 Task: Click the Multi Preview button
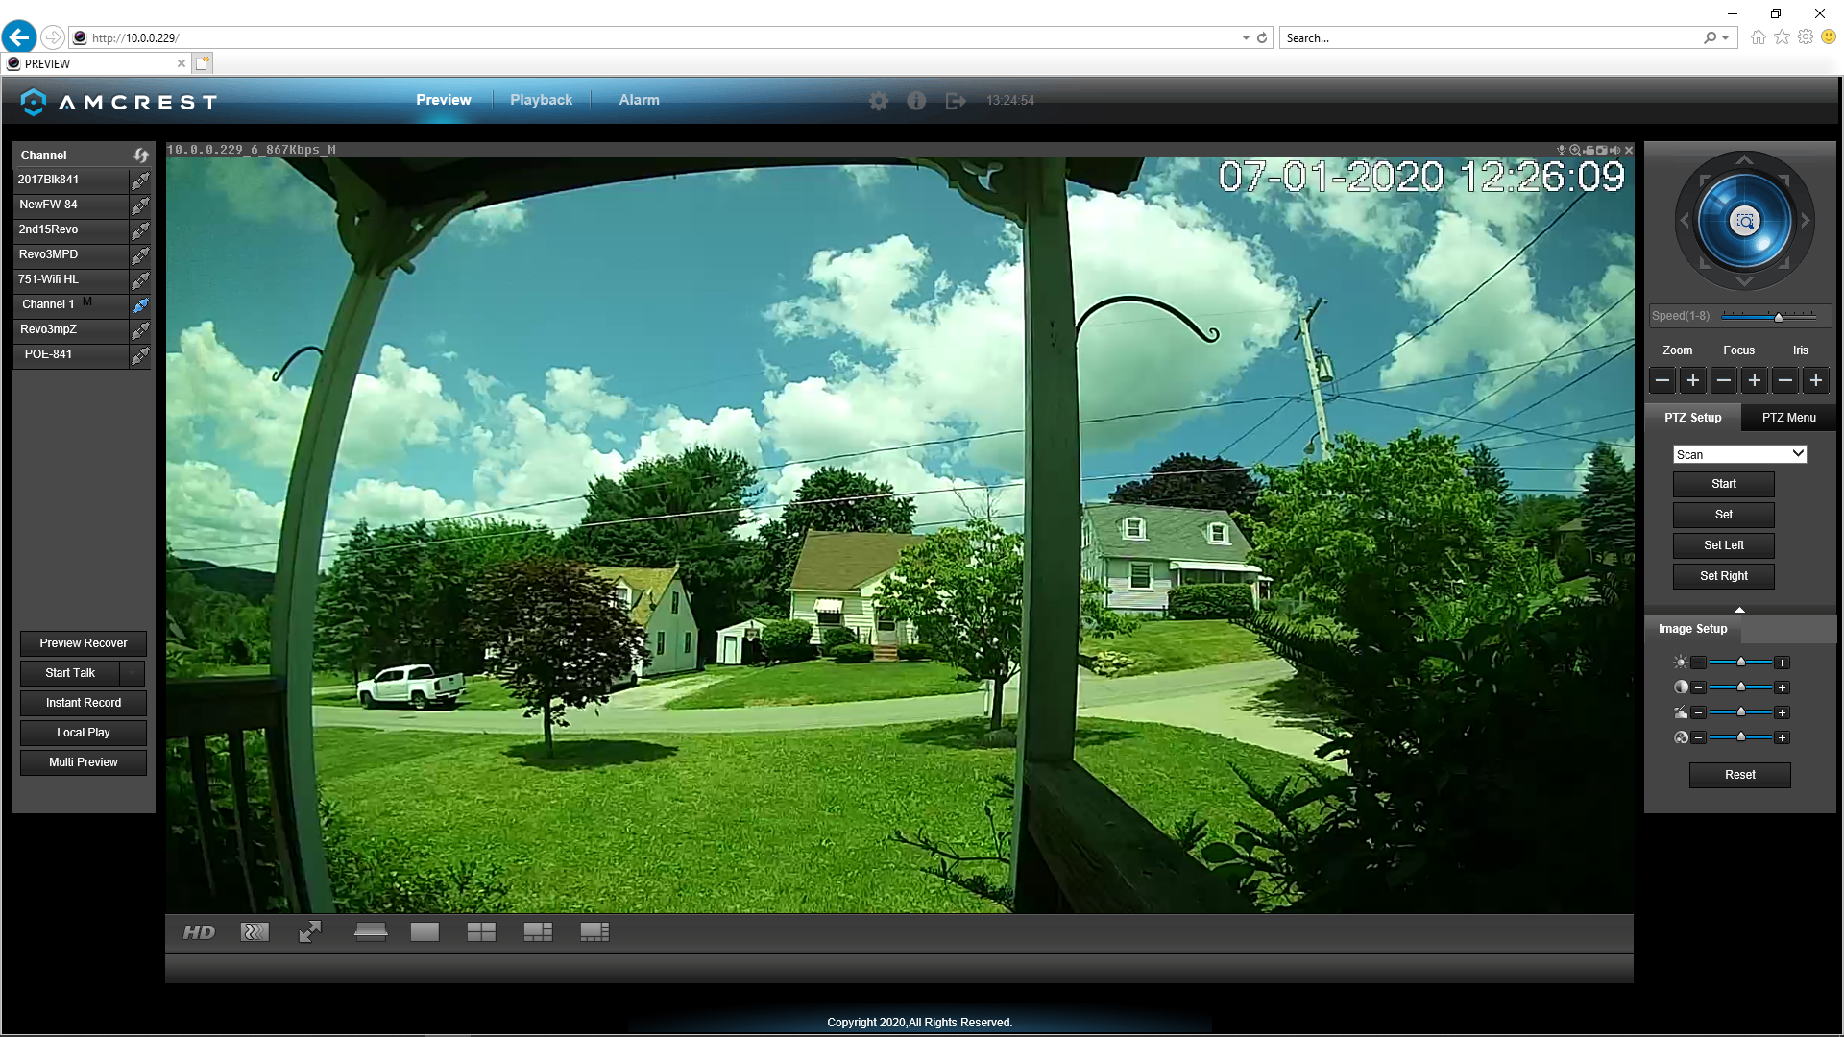pos(84,762)
